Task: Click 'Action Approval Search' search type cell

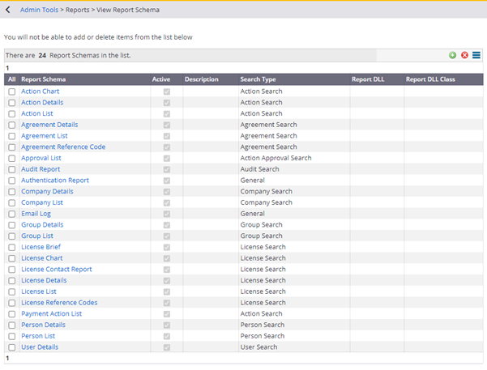Action: point(276,158)
